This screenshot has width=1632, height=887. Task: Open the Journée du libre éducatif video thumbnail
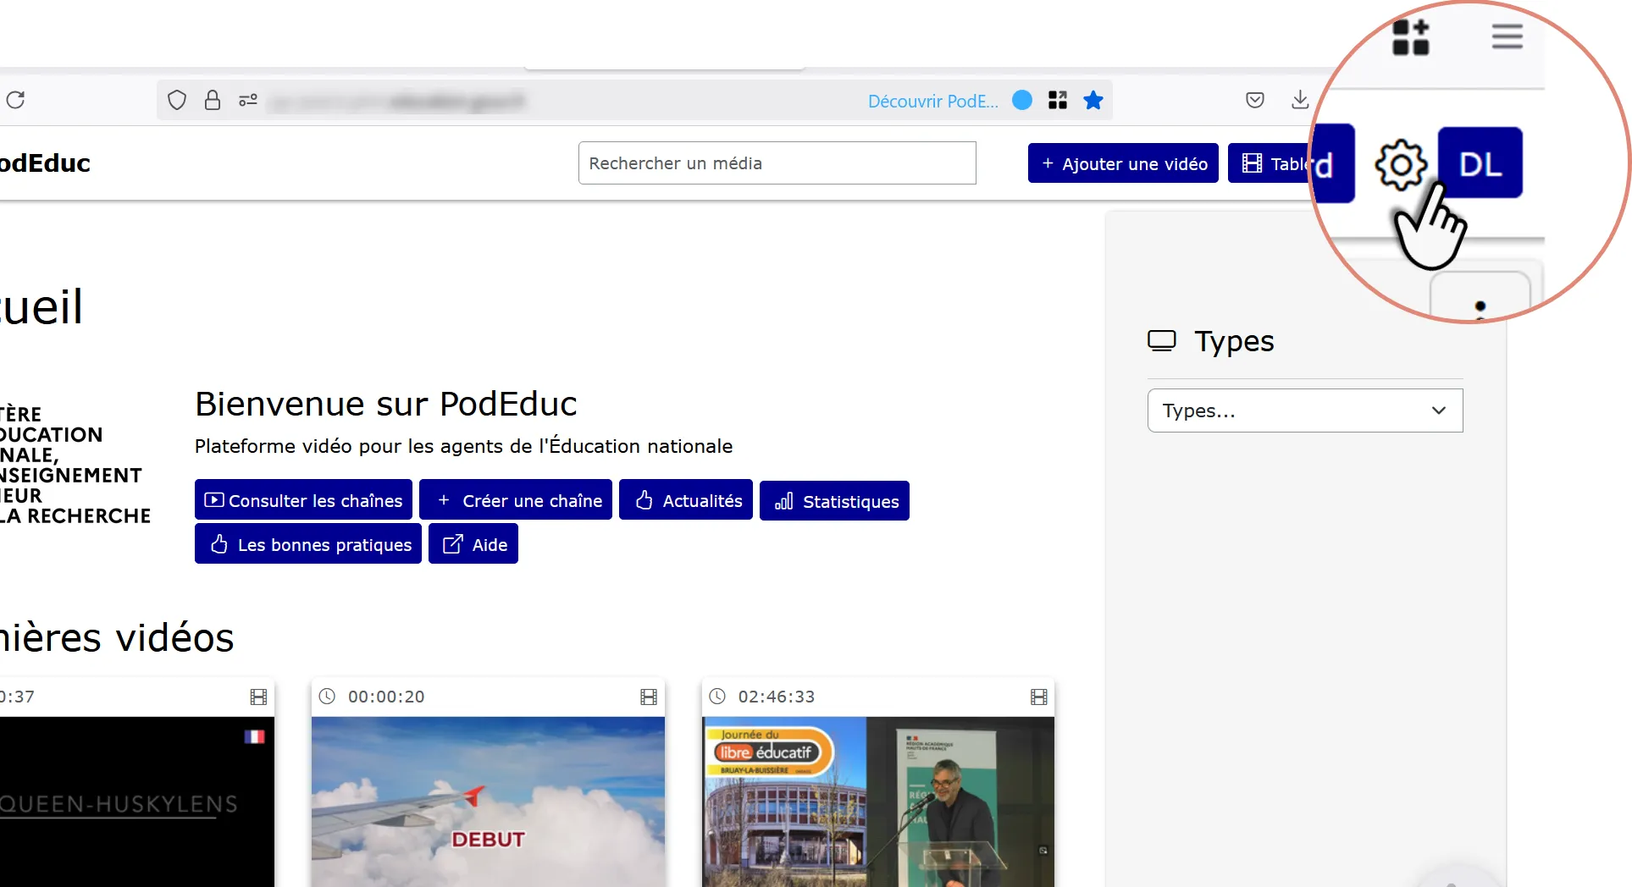click(878, 802)
